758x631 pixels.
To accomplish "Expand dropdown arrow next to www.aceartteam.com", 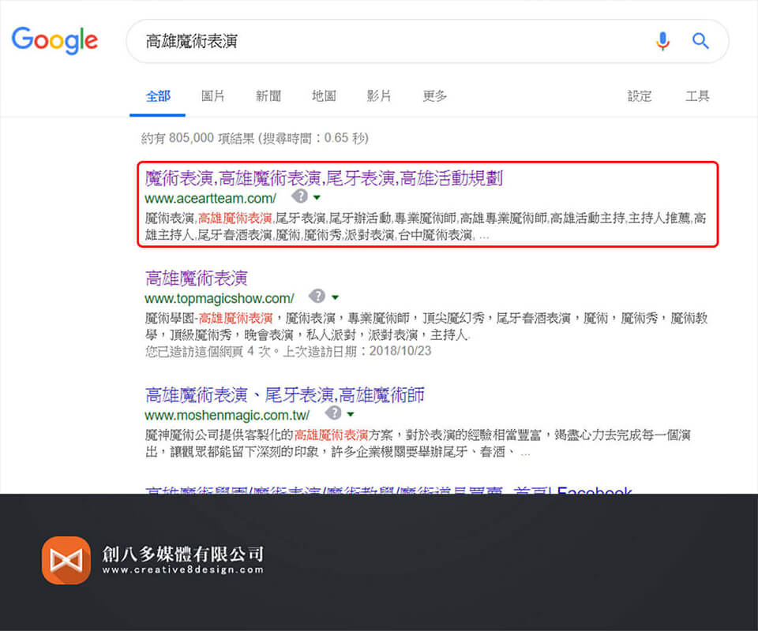I will point(317,197).
